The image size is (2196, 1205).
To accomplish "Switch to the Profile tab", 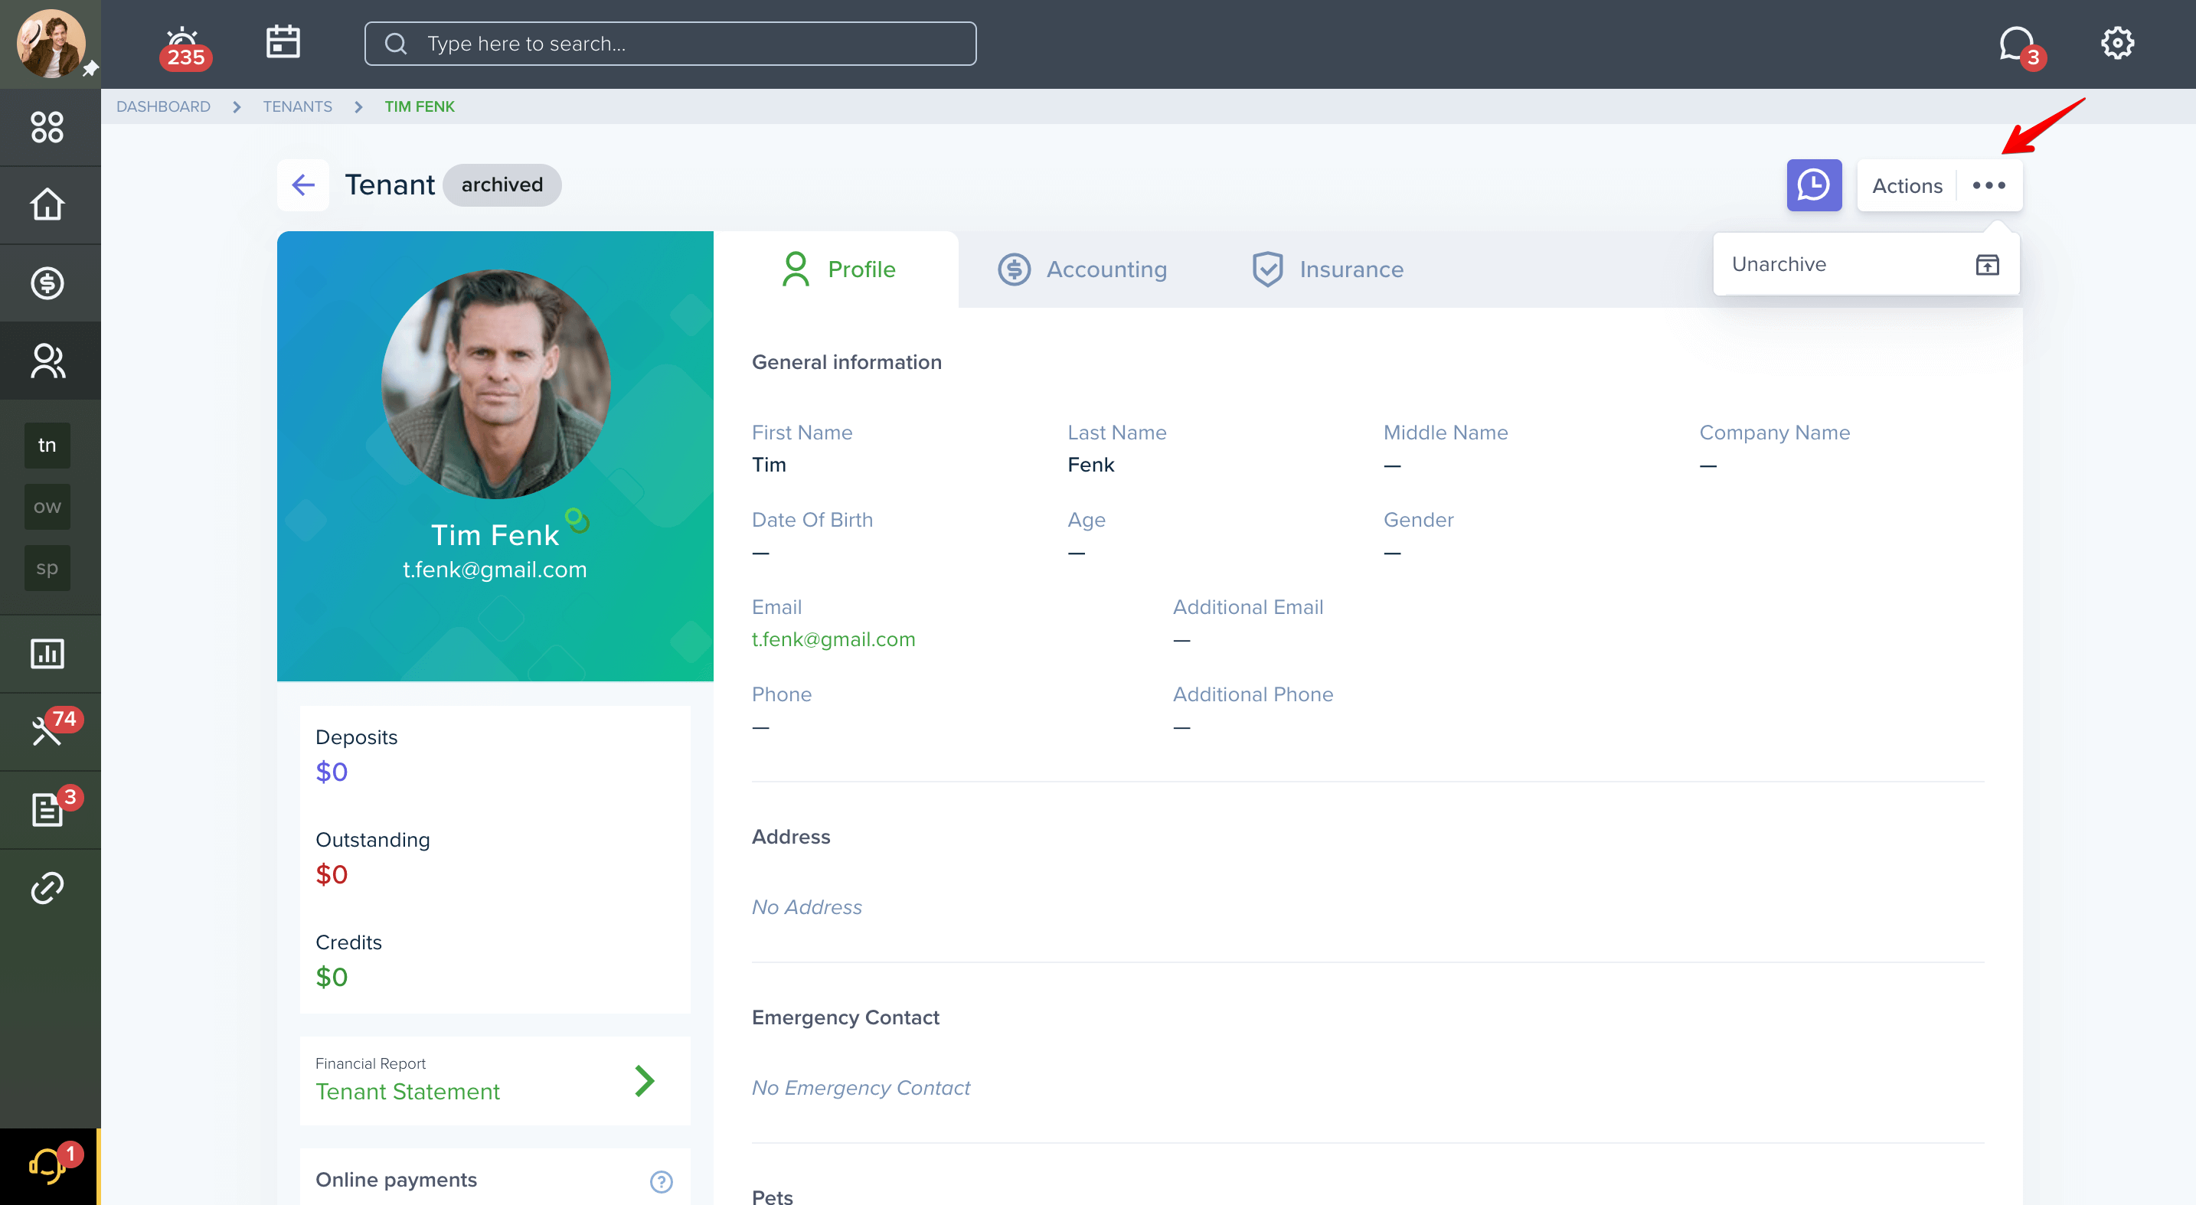I will [837, 269].
